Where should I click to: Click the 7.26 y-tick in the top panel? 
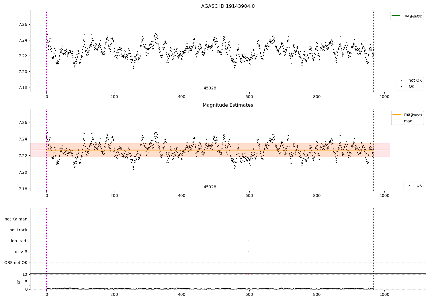coord(23,24)
